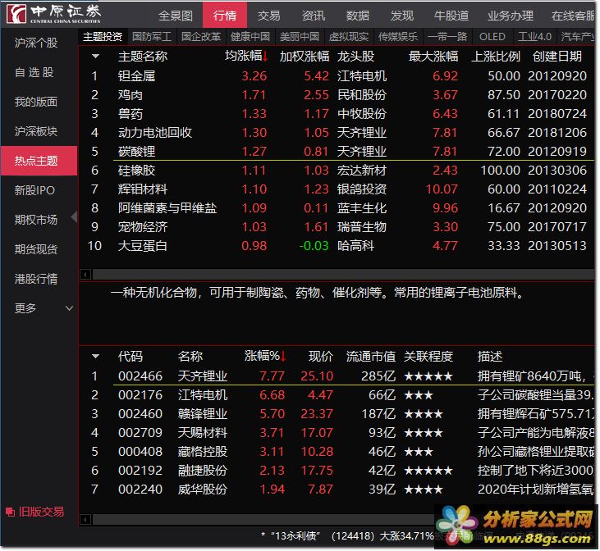Screen dimensions: 600x551
Task: Sort themes by 均涨幅 column
Action: [x=246, y=57]
